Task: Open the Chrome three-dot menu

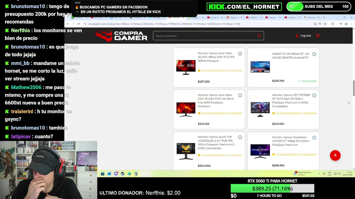Action: 351,24
